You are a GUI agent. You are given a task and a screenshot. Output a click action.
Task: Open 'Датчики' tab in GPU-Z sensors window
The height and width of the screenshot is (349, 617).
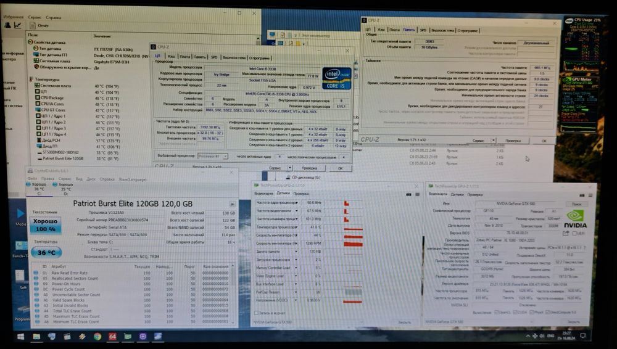(x=283, y=193)
